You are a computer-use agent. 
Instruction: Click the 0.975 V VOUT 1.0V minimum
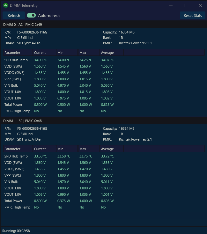click(x=63, y=98)
